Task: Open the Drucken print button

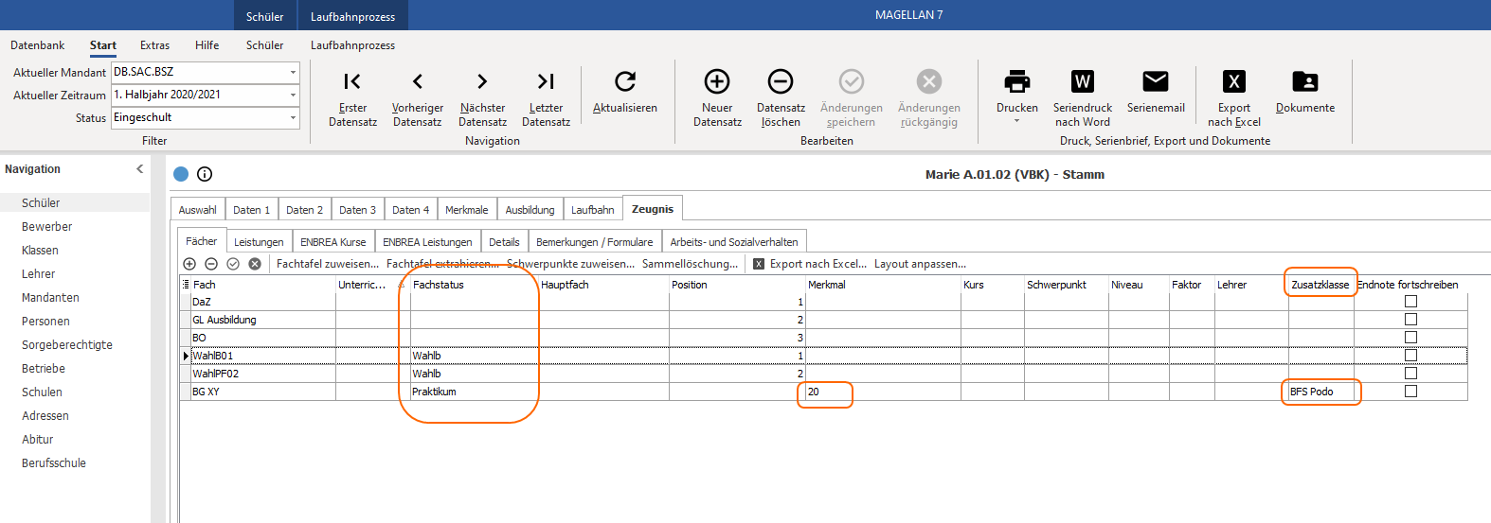Action: coord(1017,91)
